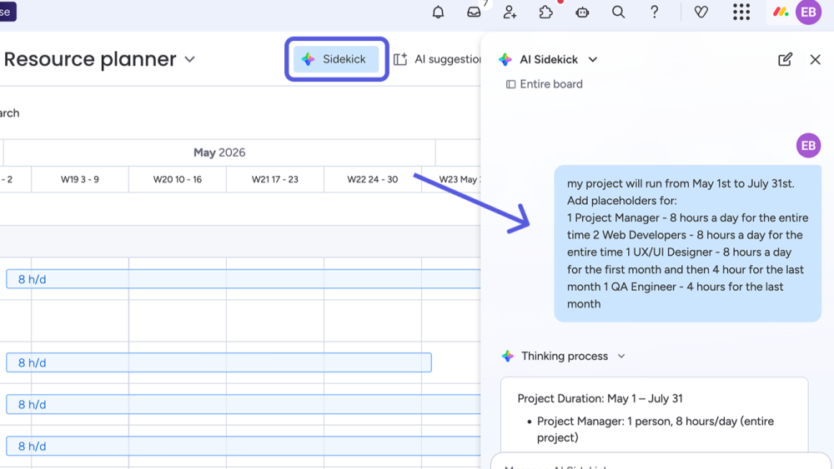834x469 pixels.
Task: Open the notifications bell
Action: [x=438, y=12]
